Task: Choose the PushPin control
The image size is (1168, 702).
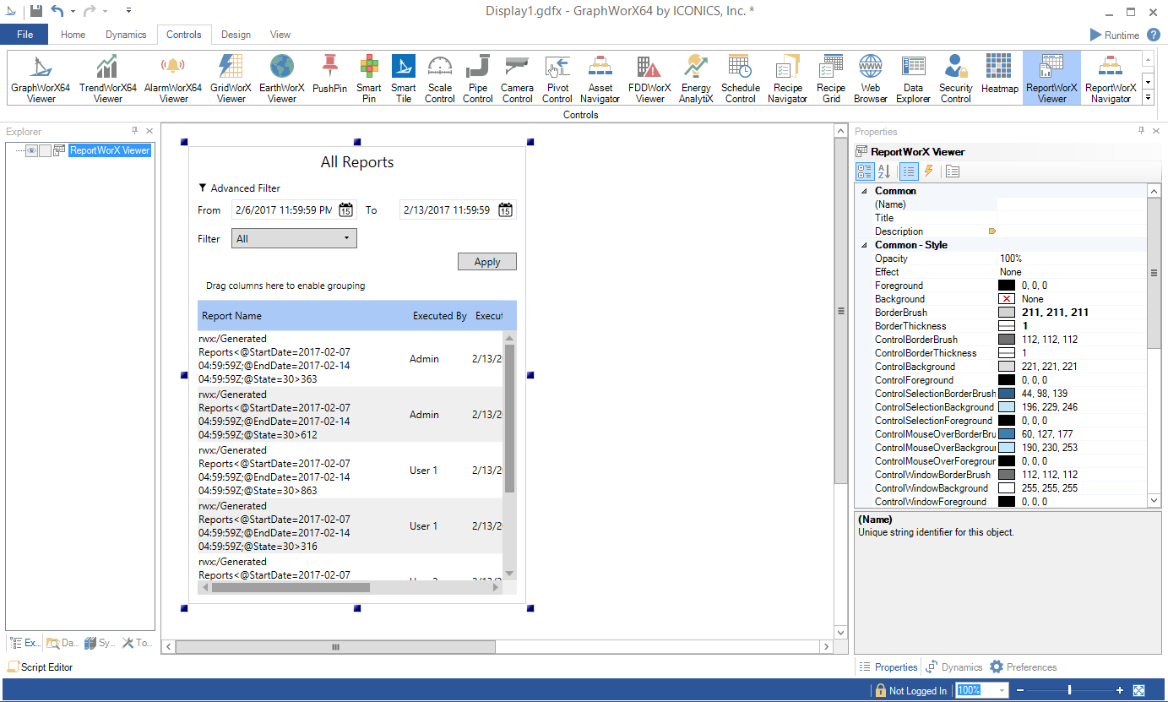Action: 329,74
